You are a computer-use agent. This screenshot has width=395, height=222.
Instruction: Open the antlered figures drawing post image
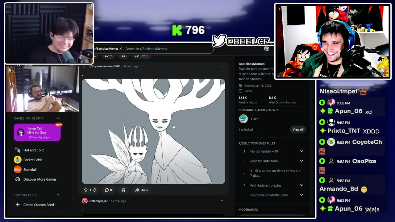coord(153,131)
